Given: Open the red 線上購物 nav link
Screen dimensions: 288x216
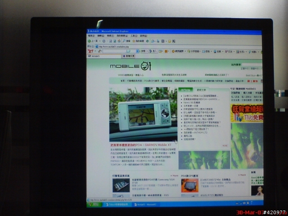Looking at the screenshot, I should pos(252,81).
